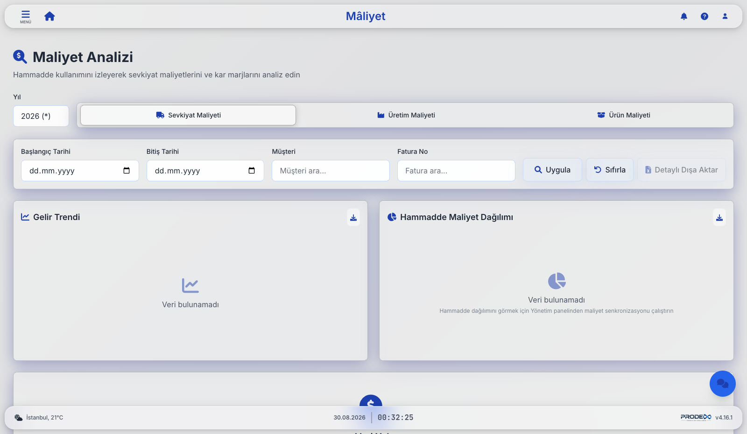Switch to Üretim Maliyeti tab

click(x=406, y=115)
